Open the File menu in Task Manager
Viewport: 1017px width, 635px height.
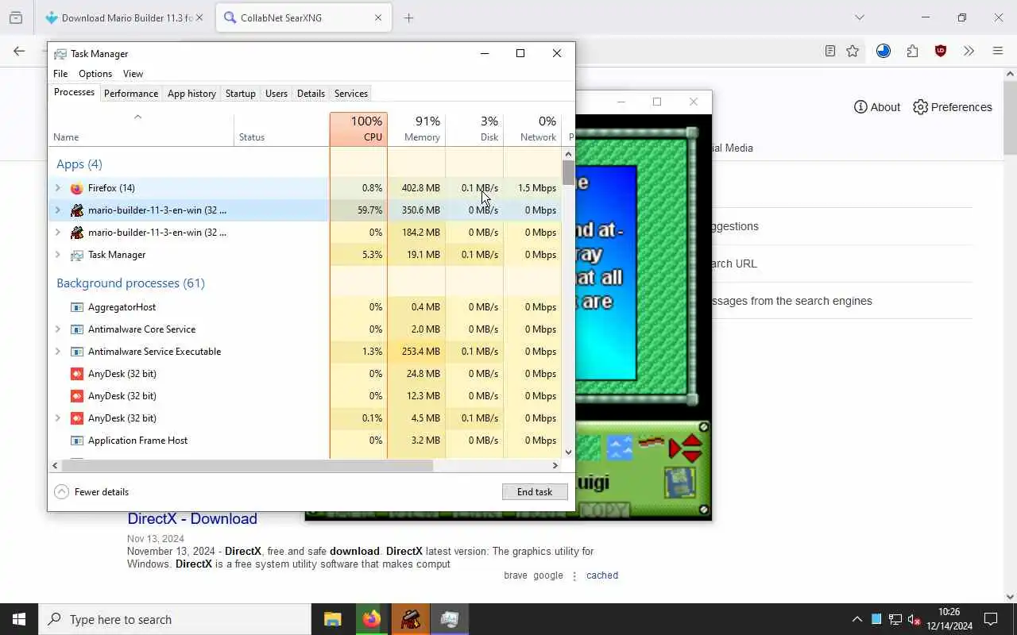click(60, 74)
